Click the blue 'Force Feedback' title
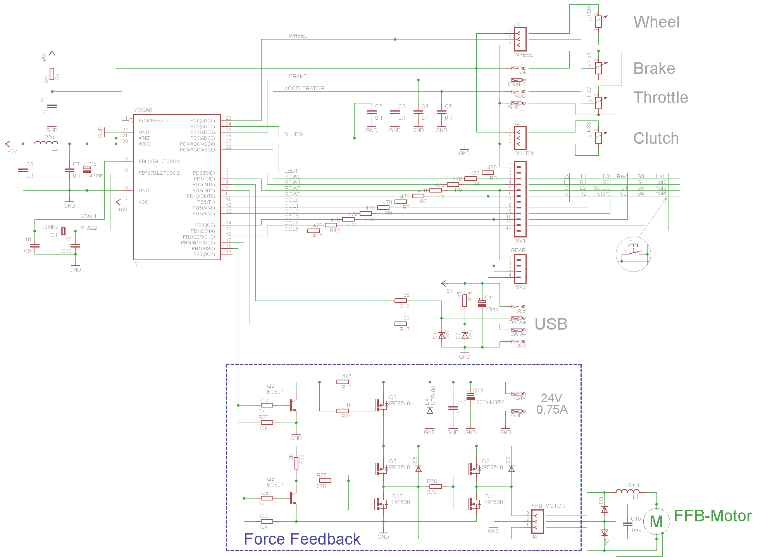This screenshot has height=557, width=758. (302, 539)
